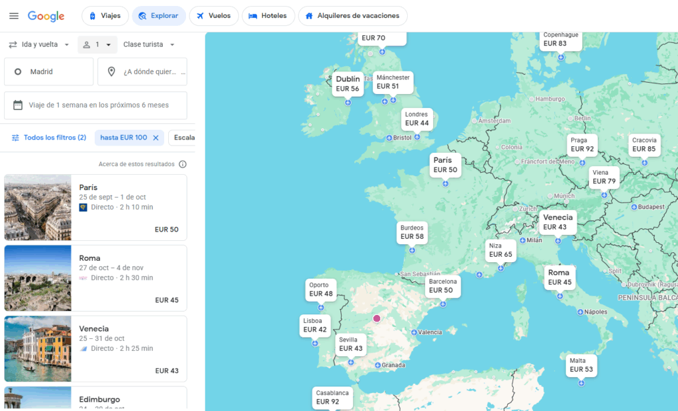Image resolution: width=678 pixels, height=411 pixels.
Task: Click the Granada airport marker
Action: [377, 365]
